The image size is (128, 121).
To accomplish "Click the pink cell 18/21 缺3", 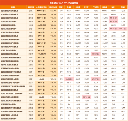I will [113, 29].
